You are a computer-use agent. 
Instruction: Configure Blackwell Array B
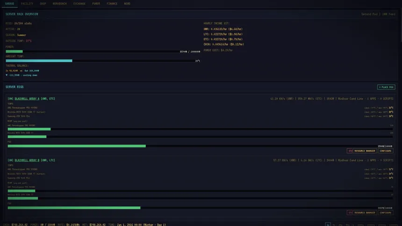(385, 212)
